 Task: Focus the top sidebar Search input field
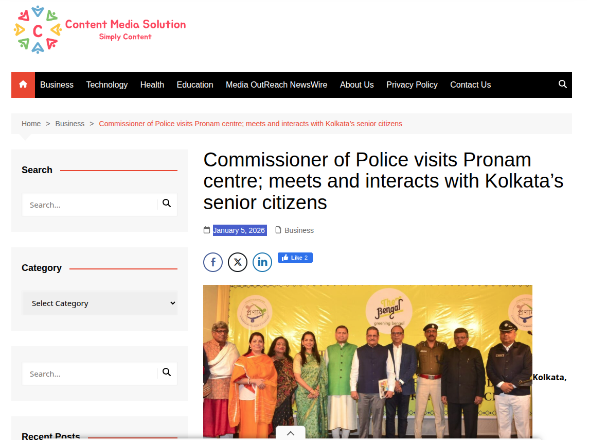[x=90, y=205]
